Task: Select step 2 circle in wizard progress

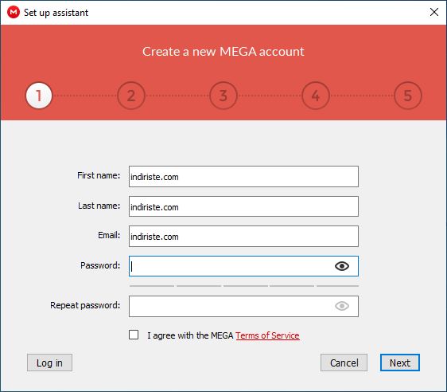Action: (131, 96)
